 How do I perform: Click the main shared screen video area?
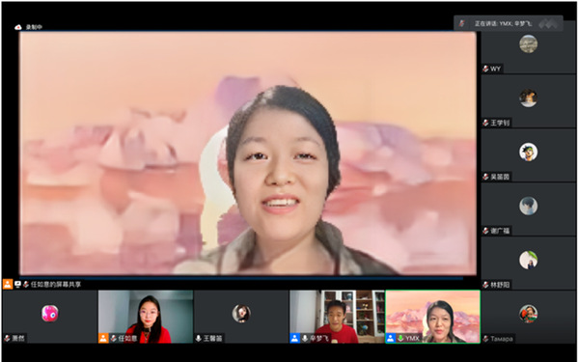248,153
